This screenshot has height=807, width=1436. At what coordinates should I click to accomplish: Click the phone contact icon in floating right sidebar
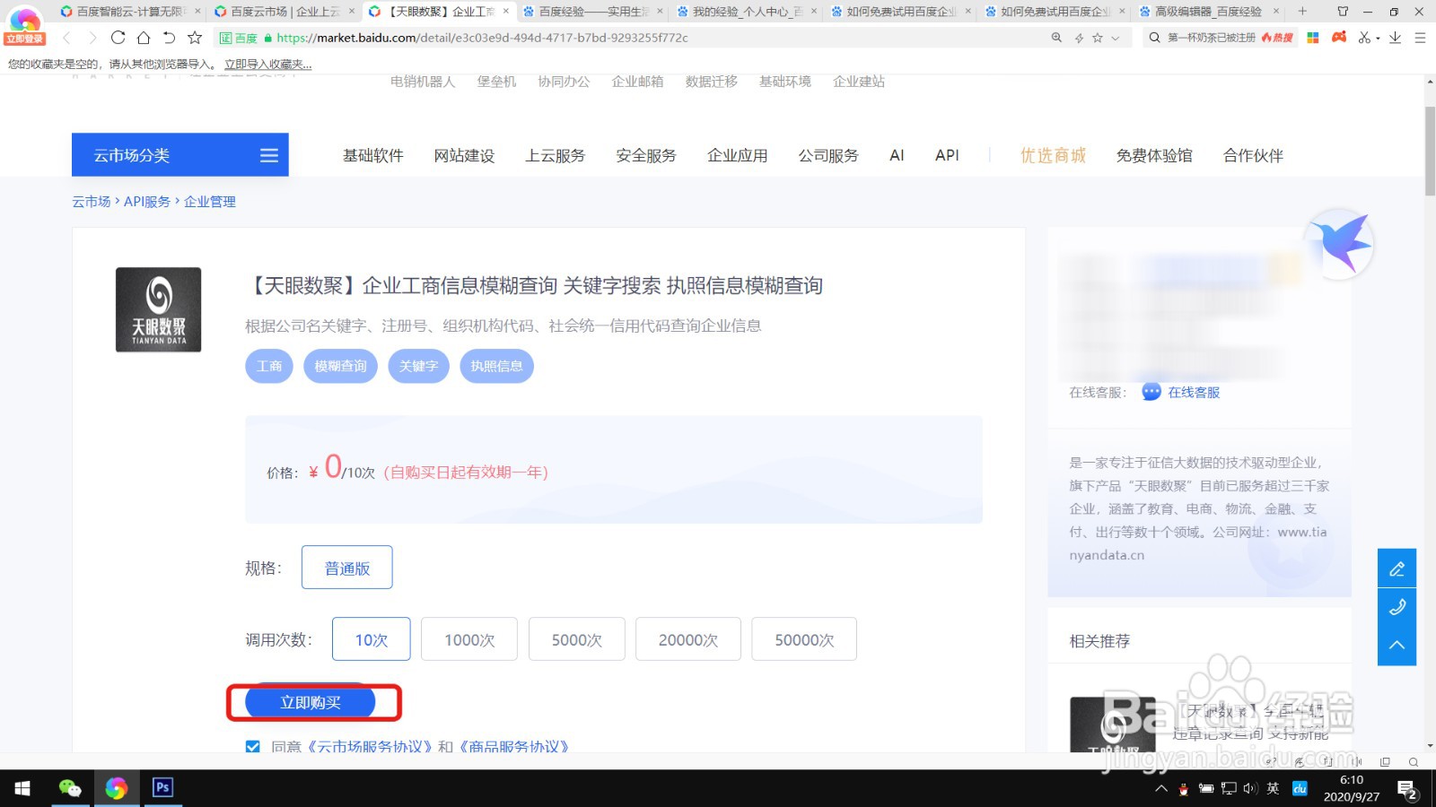pyautogui.click(x=1397, y=607)
